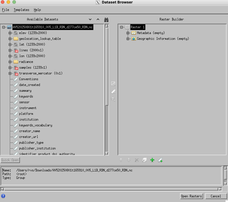Toggle the Raster 1 checkbox
228x202 pixels.
click(x=127, y=27)
